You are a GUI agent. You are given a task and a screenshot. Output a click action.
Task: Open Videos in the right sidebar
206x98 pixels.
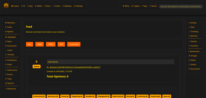(x=192, y=60)
